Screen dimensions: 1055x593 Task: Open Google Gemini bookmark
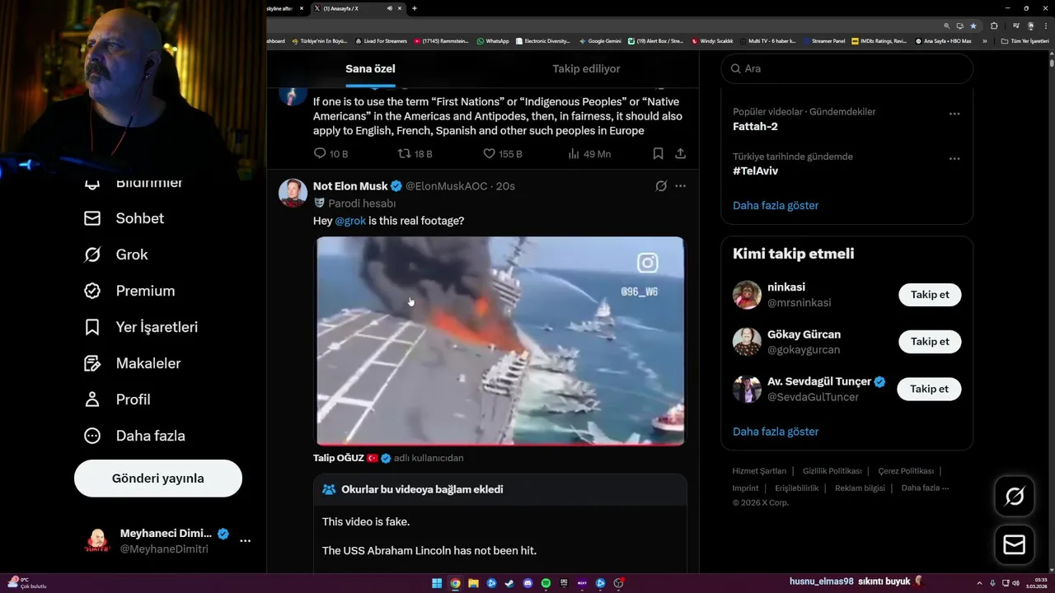(600, 40)
